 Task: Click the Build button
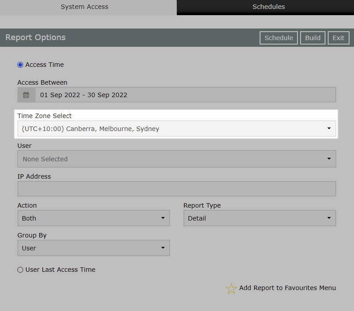pyautogui.click(x=313, y=38)
